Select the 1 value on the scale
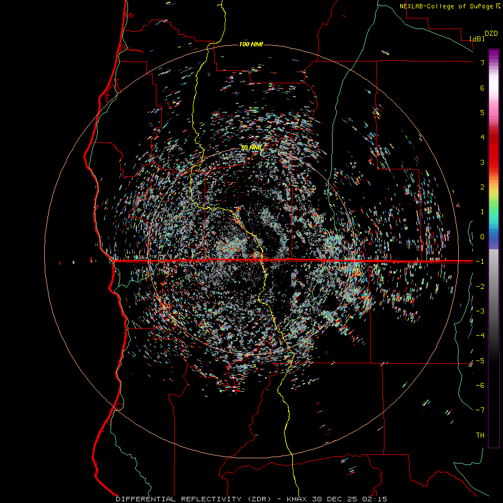 pyautogui.click(x=482, y=212)
